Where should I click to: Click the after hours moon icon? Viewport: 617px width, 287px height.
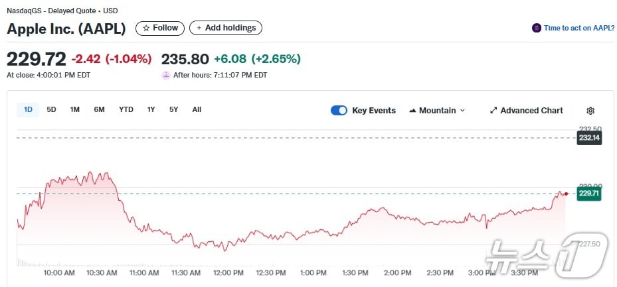coord(166,76)
